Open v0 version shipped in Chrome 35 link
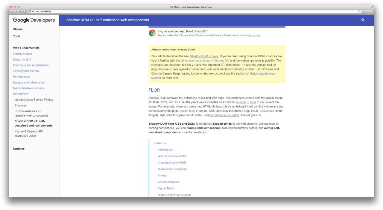 tap(205, 60)
